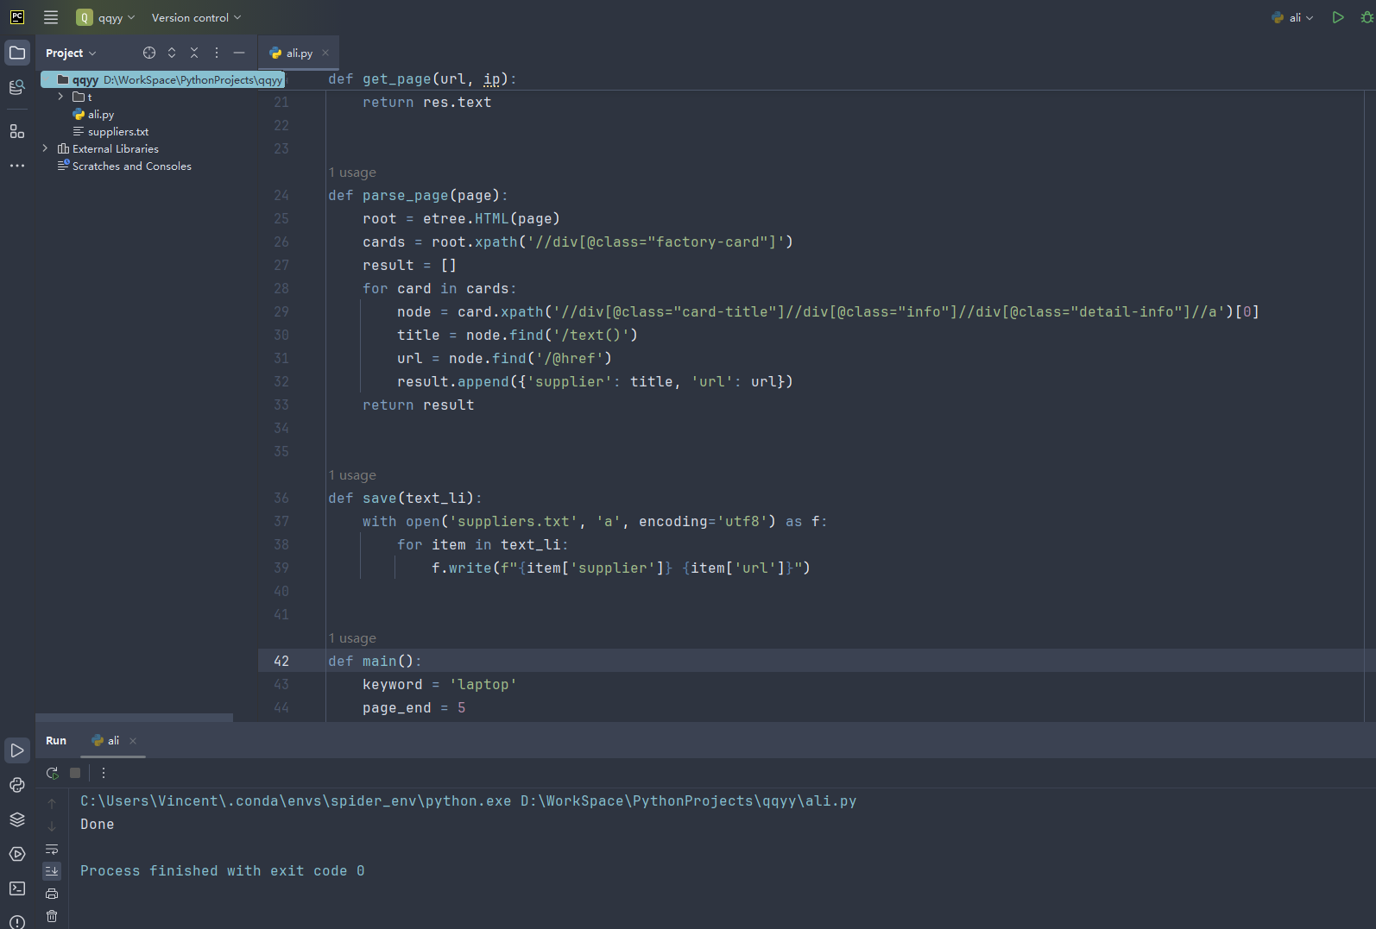Open the Terminal tool window
1376x929 pixels.
pos(17,888)
